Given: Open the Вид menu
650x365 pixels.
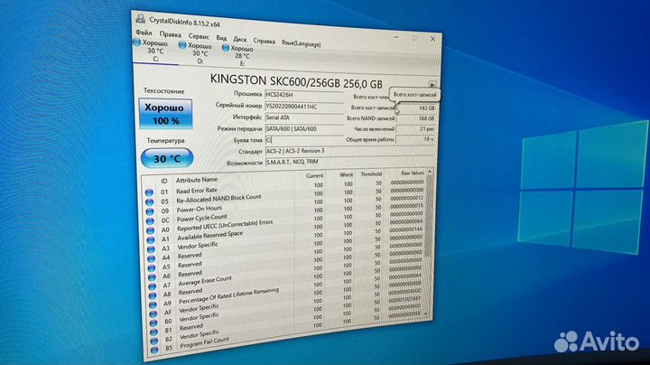Looking at the screenshot, I should point(222,38).
